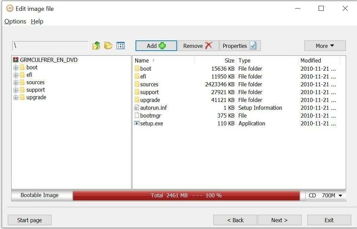The width and height of the screenshot is (357, 229).
Task: Click the red X icon on Remove
Action: click(209, 46)
